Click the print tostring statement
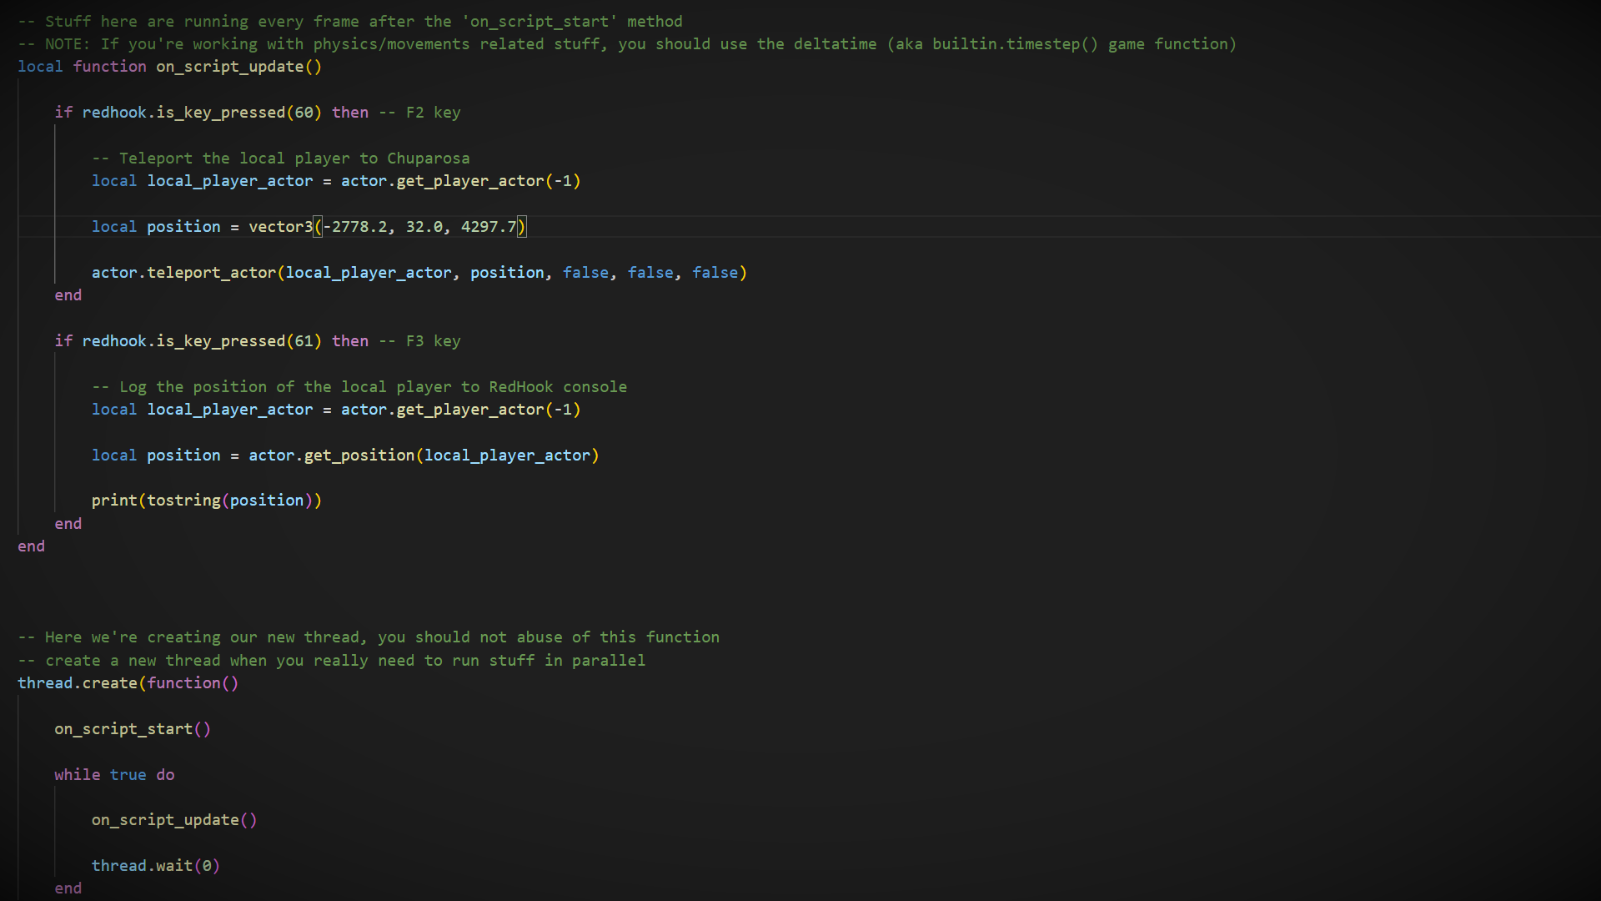1601x901 pixels. 206,501
